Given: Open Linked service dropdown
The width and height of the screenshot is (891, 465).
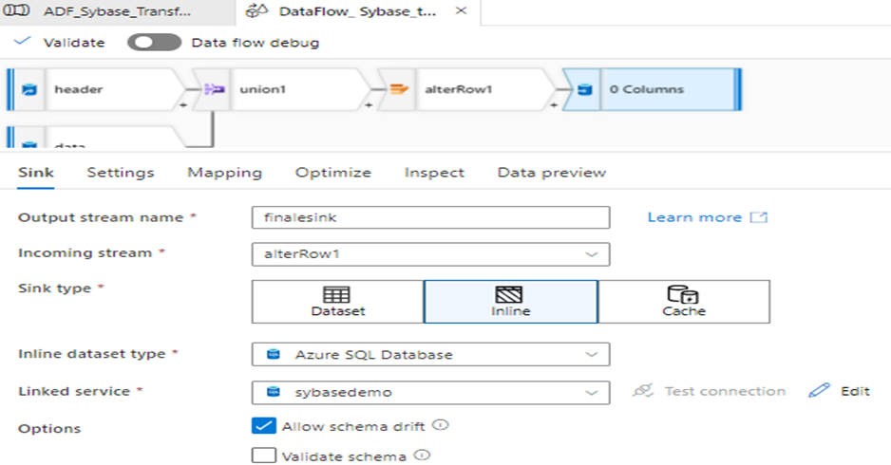Looking at the screenshot, I should point(430,392).
